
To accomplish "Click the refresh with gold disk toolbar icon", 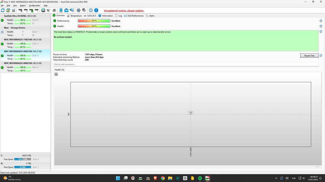I will point(8,10).
